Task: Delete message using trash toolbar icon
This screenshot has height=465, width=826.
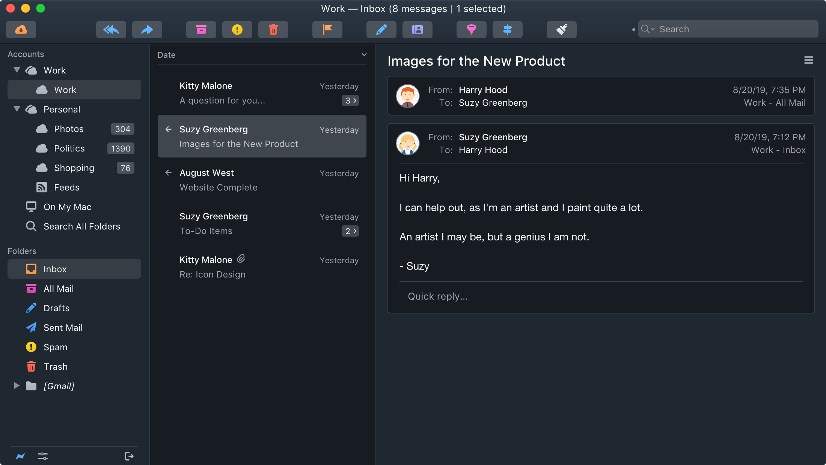Action: pyautogui.click(x=273, y=30)
